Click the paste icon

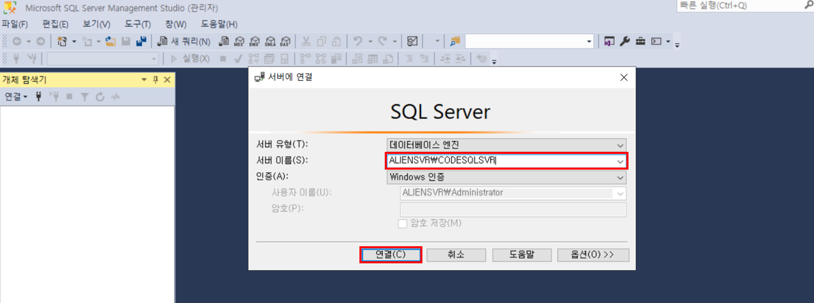(x=336, y=42)
